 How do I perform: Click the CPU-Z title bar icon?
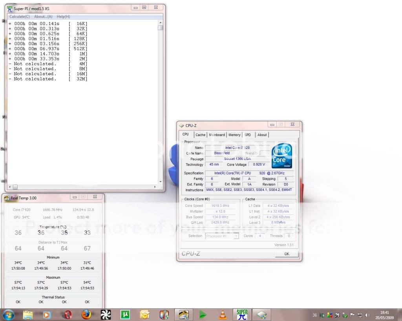[181, 125]
